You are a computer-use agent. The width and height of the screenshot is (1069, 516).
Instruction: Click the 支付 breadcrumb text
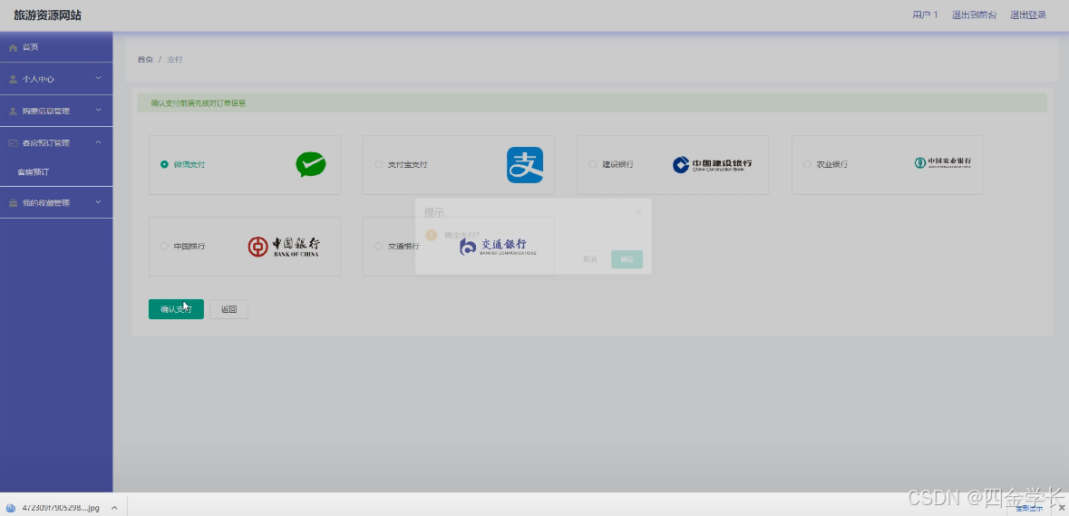click(x=174, y=60)
